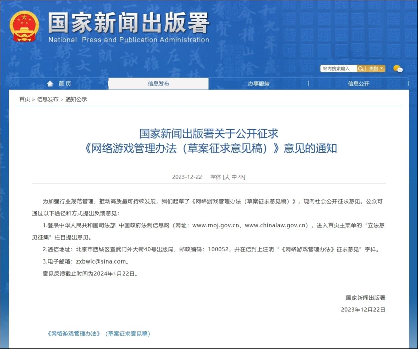The image size is (418, 349).
Task: Set article font size to 大
Action: point(229,177)
